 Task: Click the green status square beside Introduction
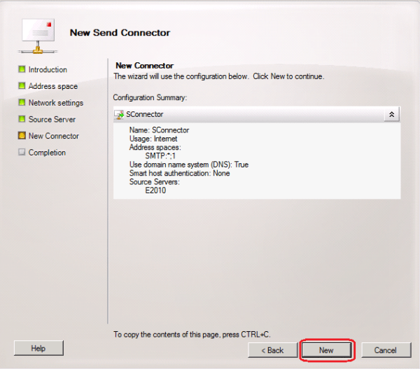22,69
